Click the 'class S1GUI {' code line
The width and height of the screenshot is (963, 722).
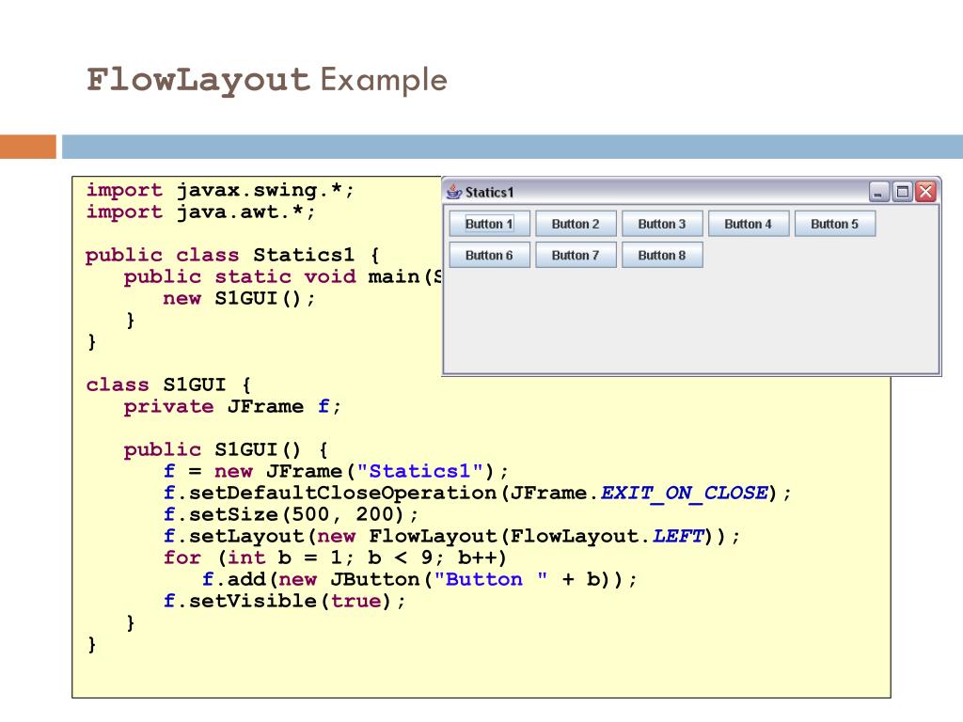click(x=168, y=385)
